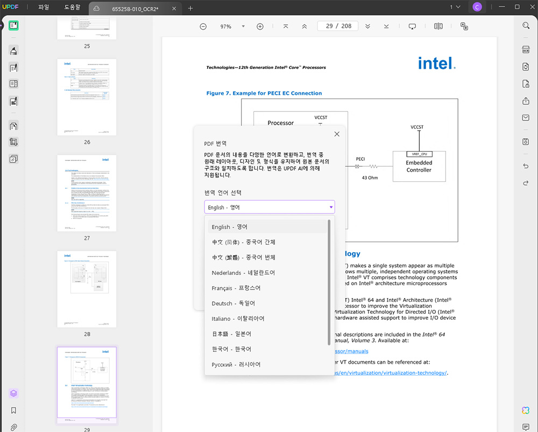Click the PDF translation icon in toolbar
This screenshot has width=538, height=432.
pos(464,26)
